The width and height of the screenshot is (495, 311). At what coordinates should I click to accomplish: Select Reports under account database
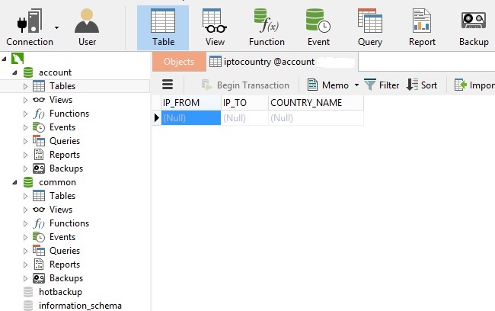(65, 155)
